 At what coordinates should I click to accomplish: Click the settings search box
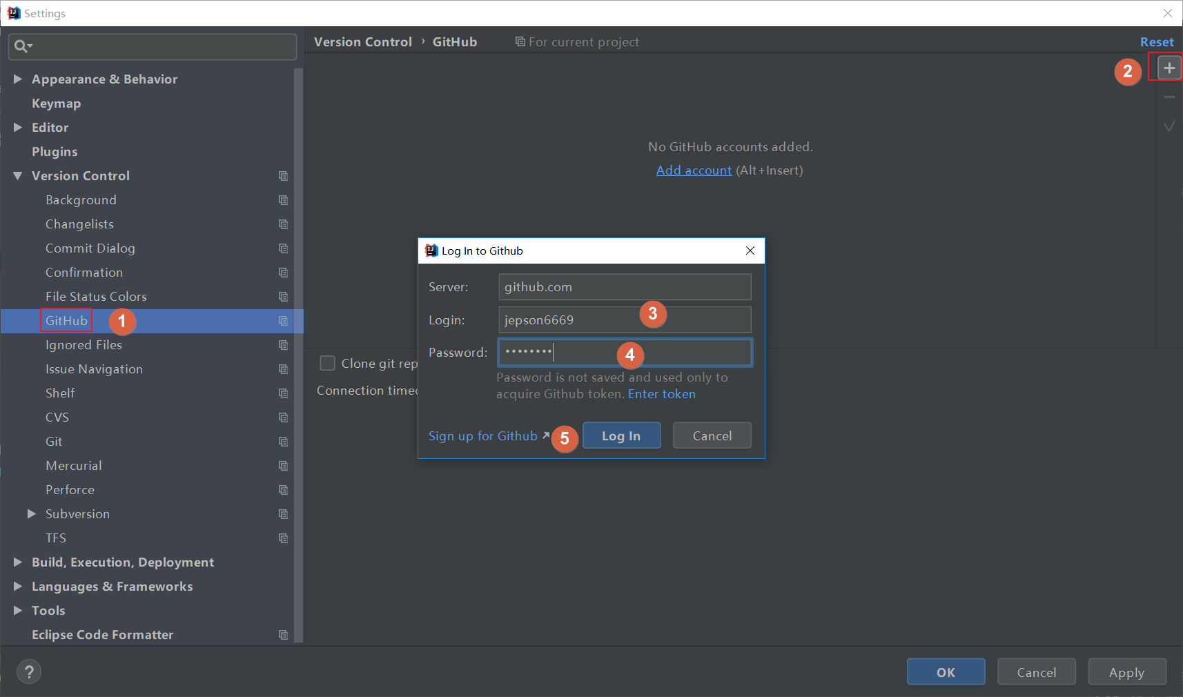tap(153, 46)
